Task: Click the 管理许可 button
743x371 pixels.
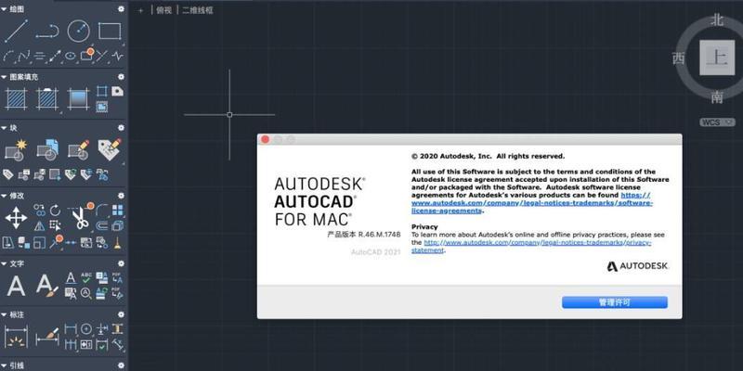Action: click(x=615, y=302)
